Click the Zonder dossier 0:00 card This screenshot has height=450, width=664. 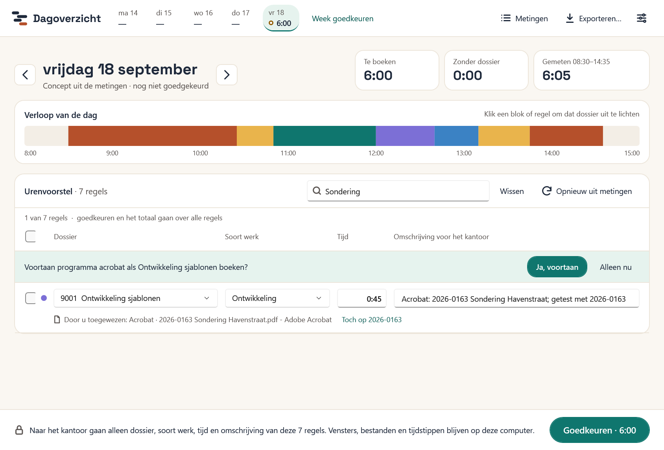[486, 70]
